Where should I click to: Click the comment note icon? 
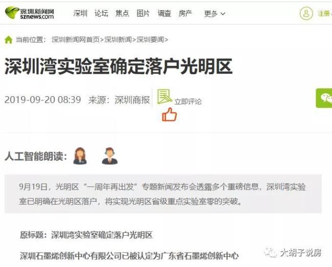pyautogui.click(x=164, y=97)
